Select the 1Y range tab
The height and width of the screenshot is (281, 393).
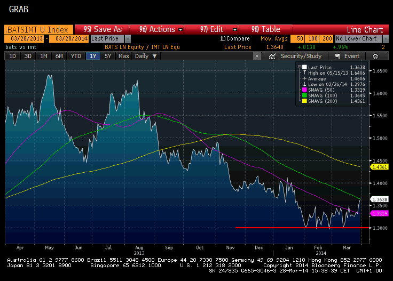[93, 56]
